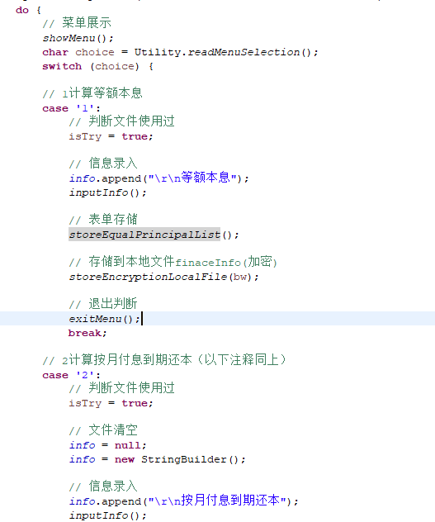
Task: Place cursor on the showMenu(); call
Action: coord(78,38)
